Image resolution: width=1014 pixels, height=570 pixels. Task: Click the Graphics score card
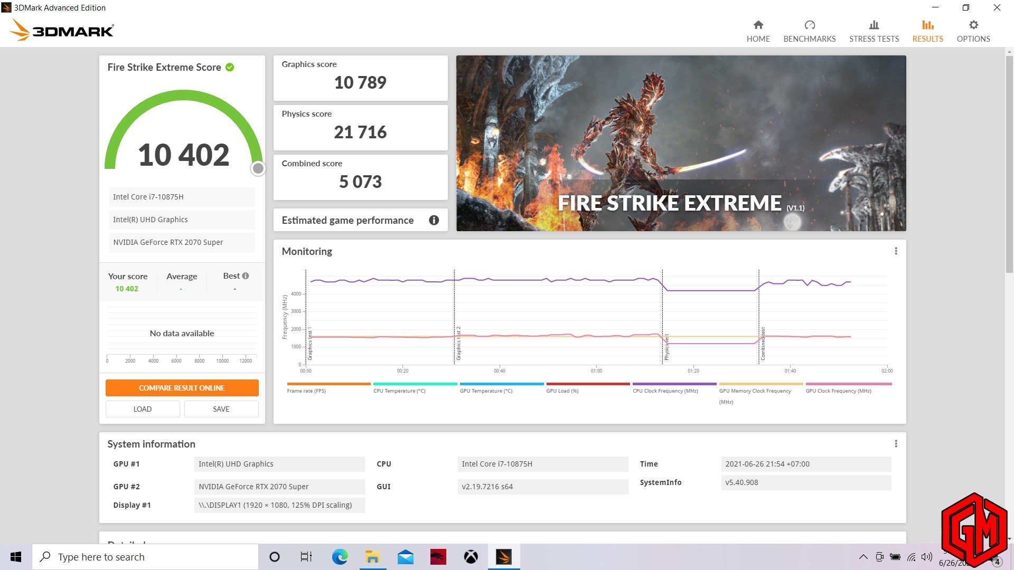360,78
